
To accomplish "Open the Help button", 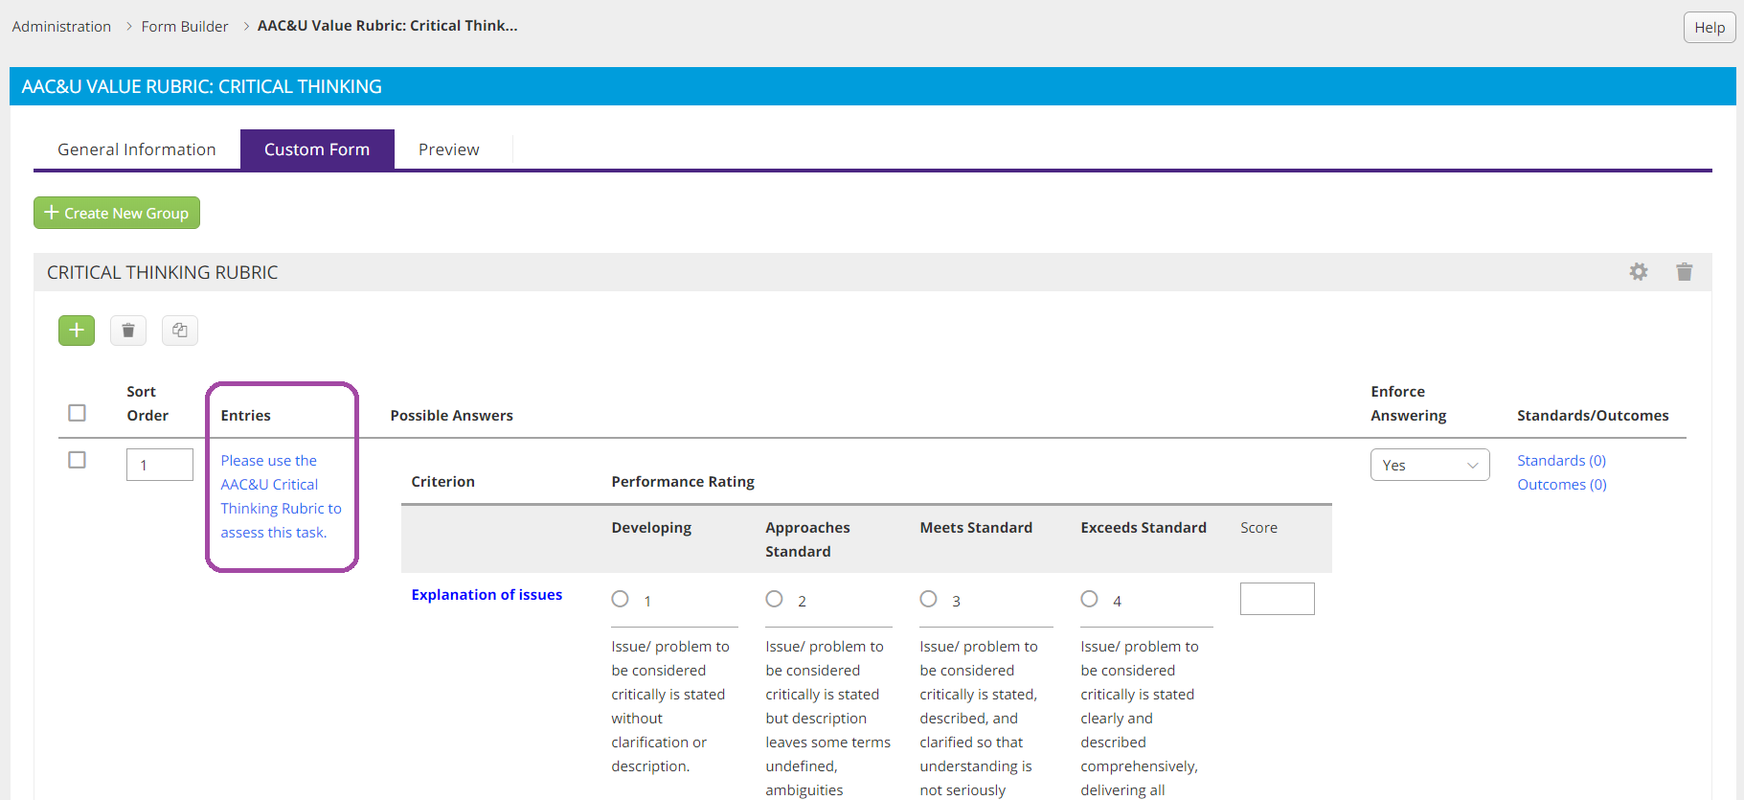I will [x=1710, y=27].
